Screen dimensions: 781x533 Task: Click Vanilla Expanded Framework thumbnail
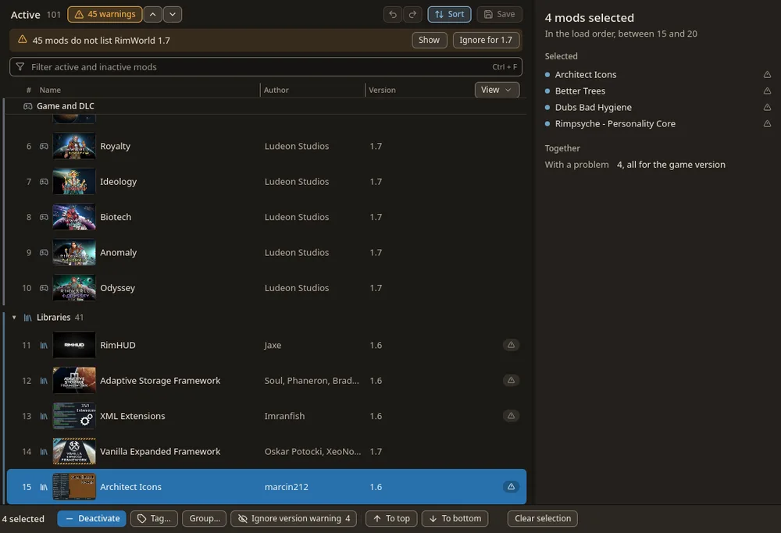click(x=74, y=451)
